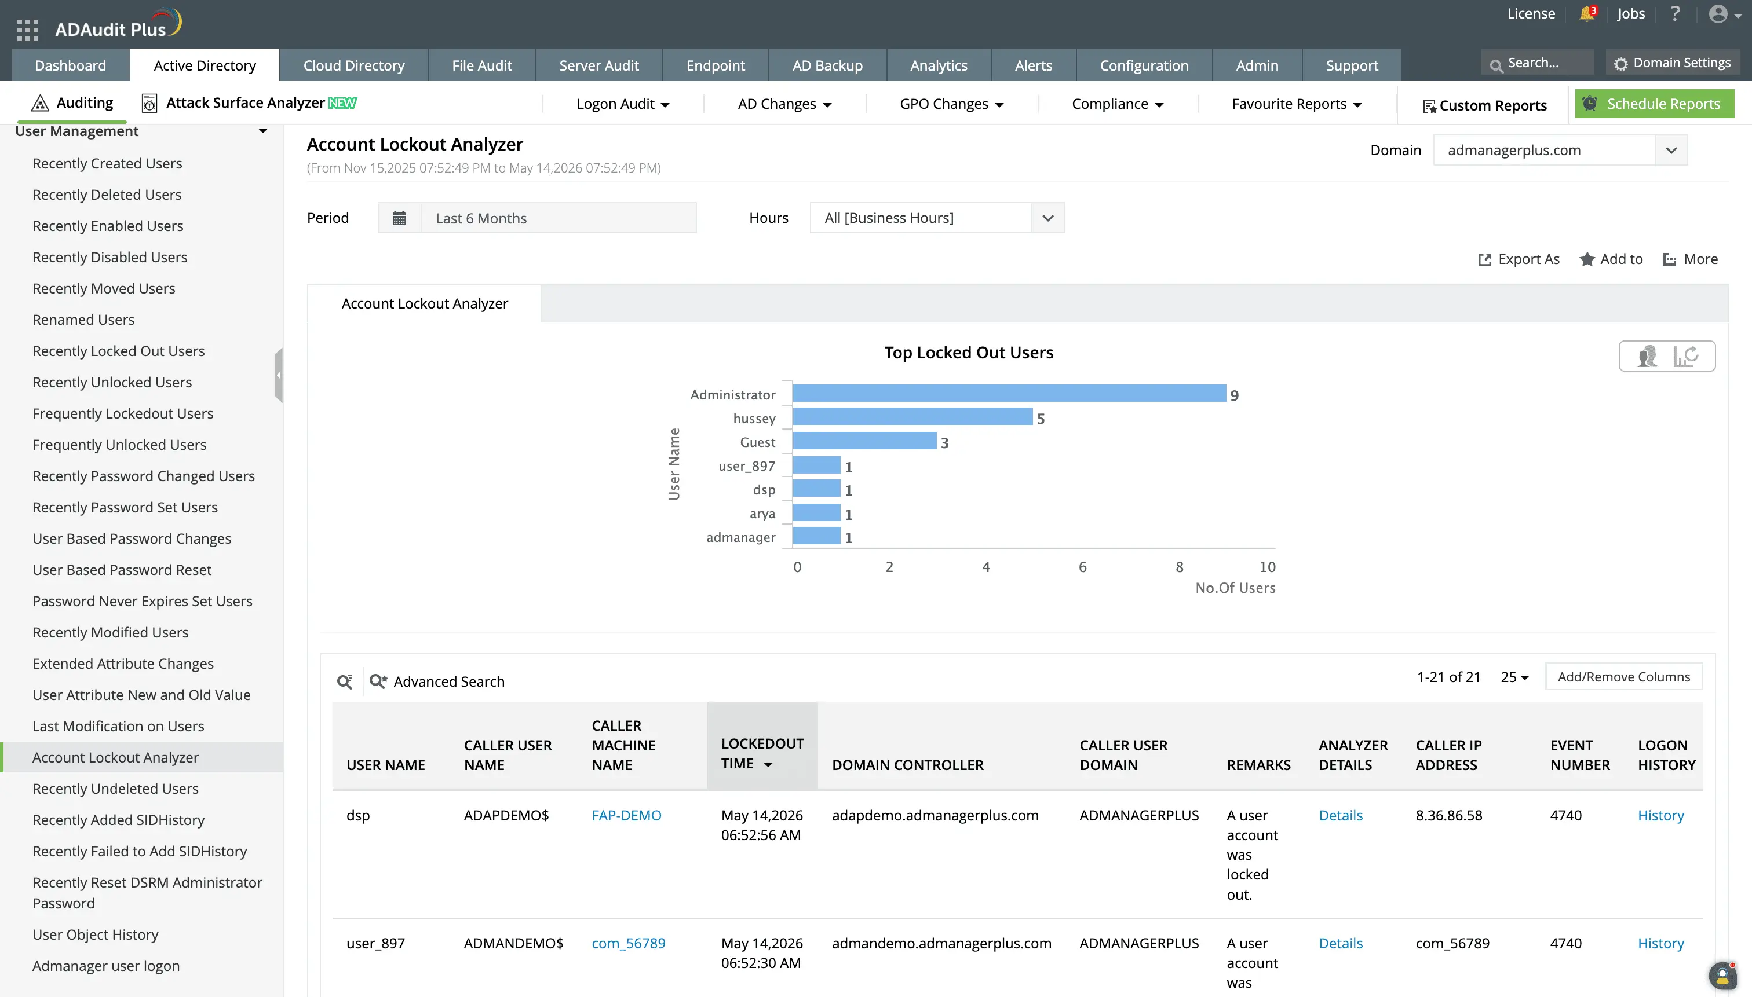The height and width of the screenshot is (997, 1752).
Task: Open User Object History report
Action: [x=95, y=934]
